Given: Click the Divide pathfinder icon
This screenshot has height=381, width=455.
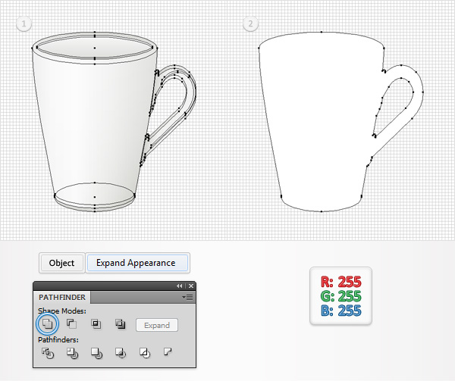Looking at the screenshot, I should tap(48, 353).
